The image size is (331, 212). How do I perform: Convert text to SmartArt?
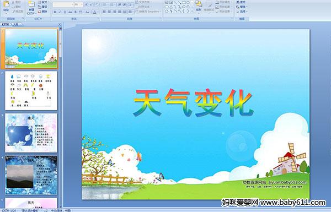[148, 12]
